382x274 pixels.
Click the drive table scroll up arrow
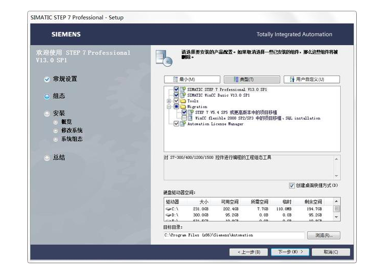[336, 201]
